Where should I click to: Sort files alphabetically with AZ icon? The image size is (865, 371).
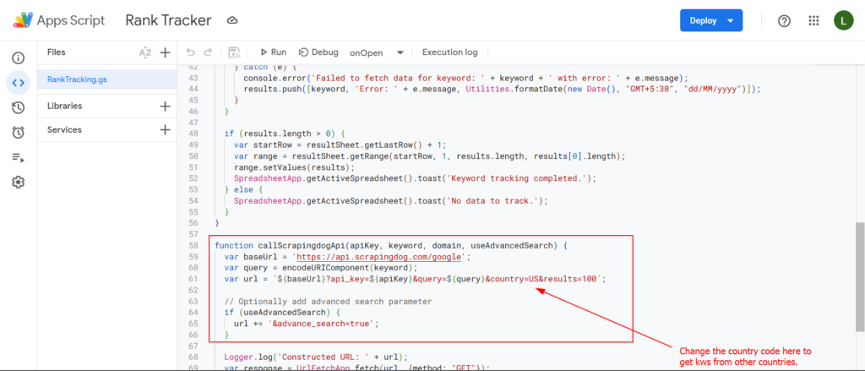(145, 52)
